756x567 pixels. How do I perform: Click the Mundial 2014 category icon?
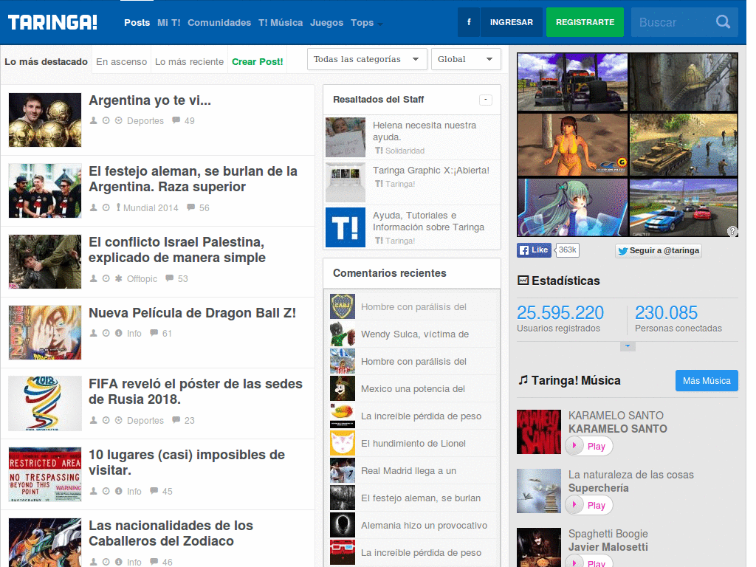pyautogui.click(x=118, y=207)
